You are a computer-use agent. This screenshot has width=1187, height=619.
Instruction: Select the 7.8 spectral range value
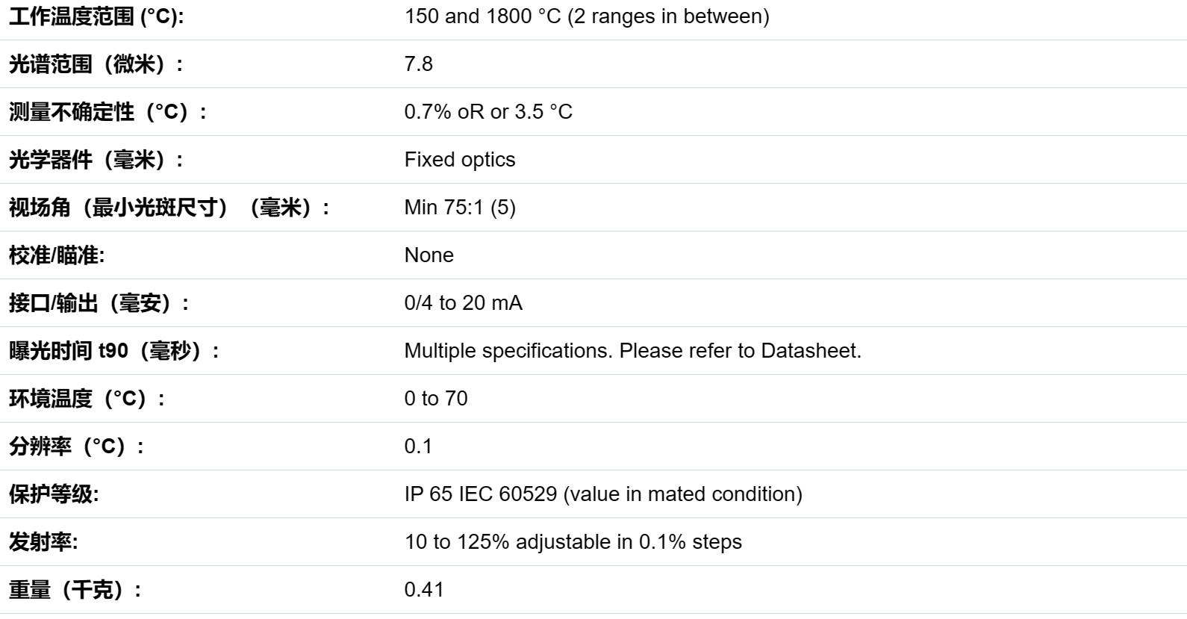[x=419, y=64]
